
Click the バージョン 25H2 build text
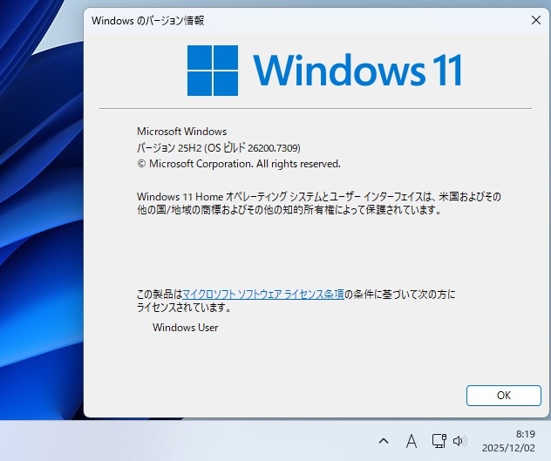point(219,148)
